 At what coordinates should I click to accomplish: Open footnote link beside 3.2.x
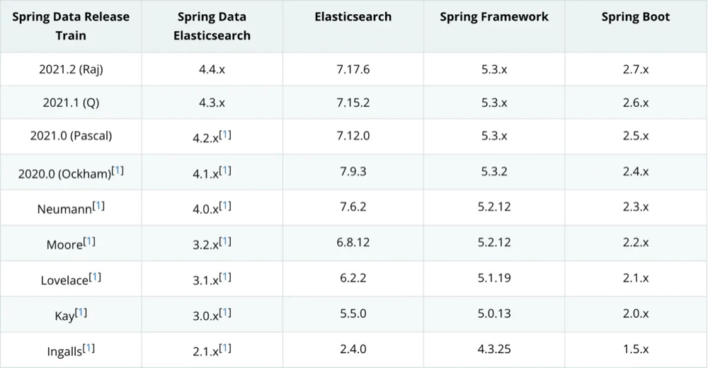(x=225, y=241)
